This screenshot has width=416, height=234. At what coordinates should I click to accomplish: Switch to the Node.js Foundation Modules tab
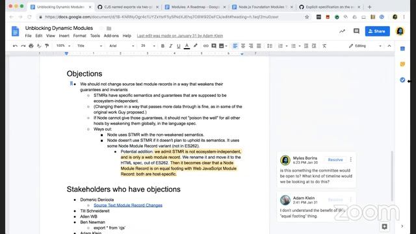[x=263, y=7]
